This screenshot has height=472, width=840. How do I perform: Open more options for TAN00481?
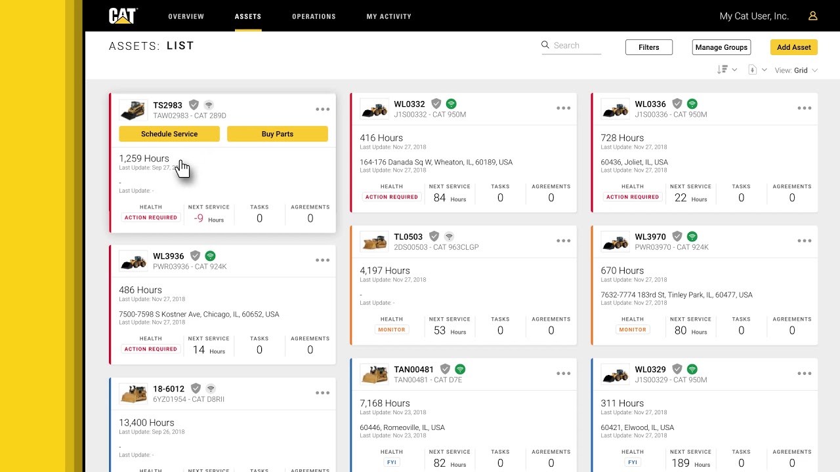563,374
